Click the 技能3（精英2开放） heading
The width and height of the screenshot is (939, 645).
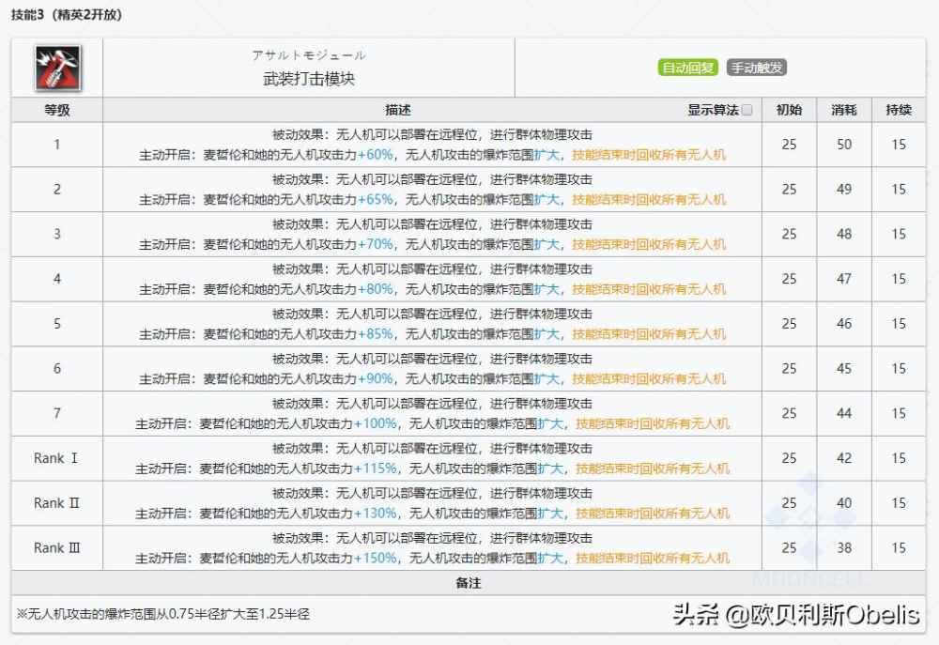pyautogui.click(x=65, y=15)
